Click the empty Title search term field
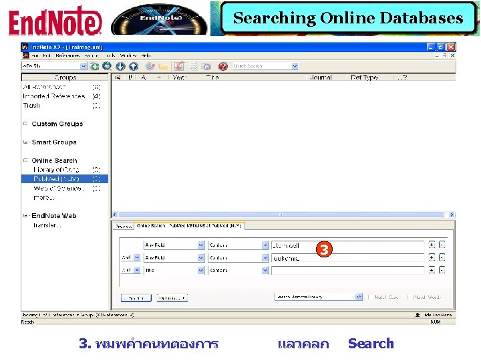 click(347, 271)
